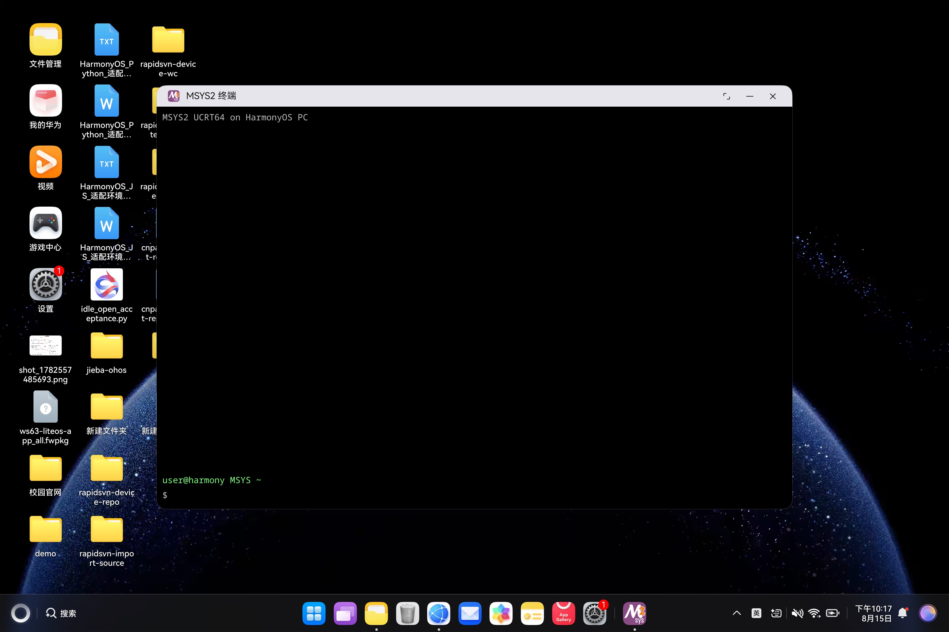Select the rapidsvn-import-source folder

(x=106, y=529)
